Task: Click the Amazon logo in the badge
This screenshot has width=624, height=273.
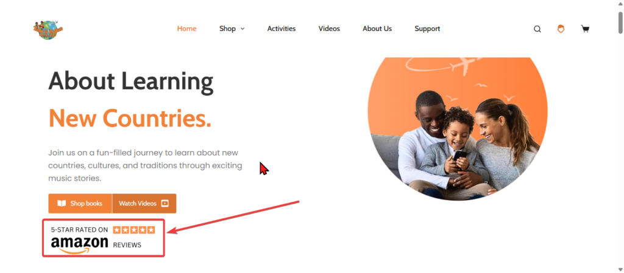Action: click(x=80, y=245)
